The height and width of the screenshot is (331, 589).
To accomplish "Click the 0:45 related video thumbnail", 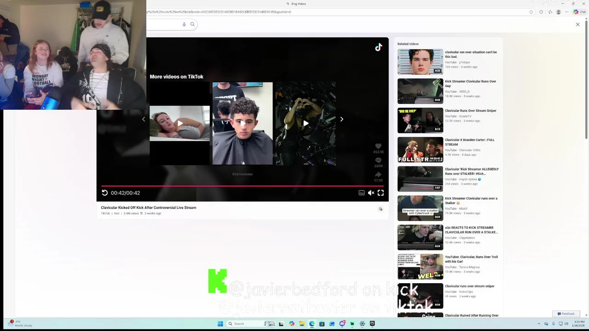I will [x=420, y=91].
